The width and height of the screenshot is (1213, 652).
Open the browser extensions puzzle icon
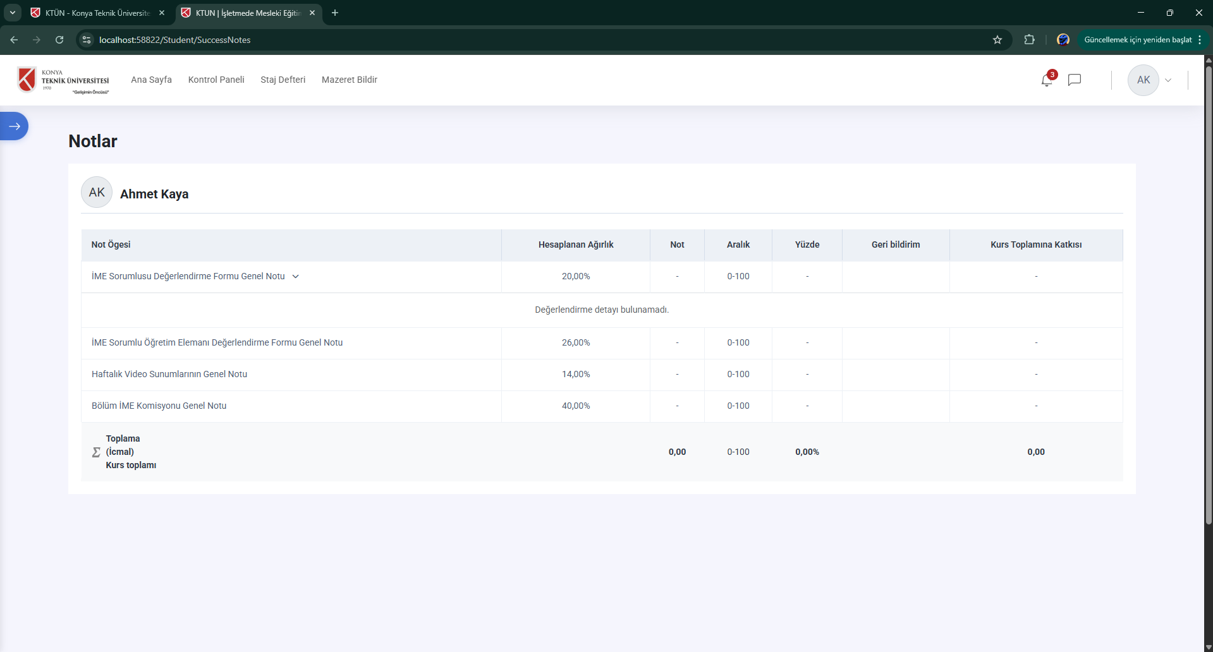1029,40
